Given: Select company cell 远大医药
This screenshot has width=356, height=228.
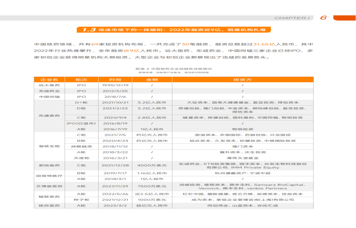Looking at the screenshot, I should (x=49, y=85).
